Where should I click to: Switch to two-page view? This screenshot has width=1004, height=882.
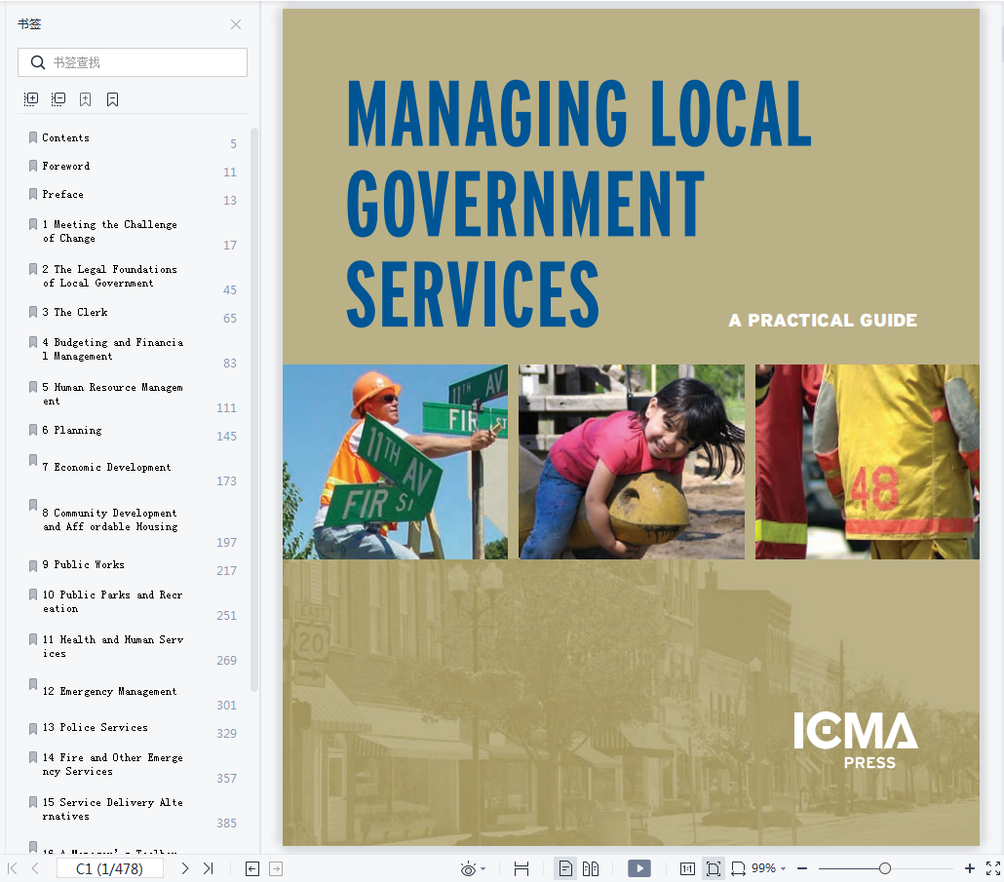coord(591,868)
